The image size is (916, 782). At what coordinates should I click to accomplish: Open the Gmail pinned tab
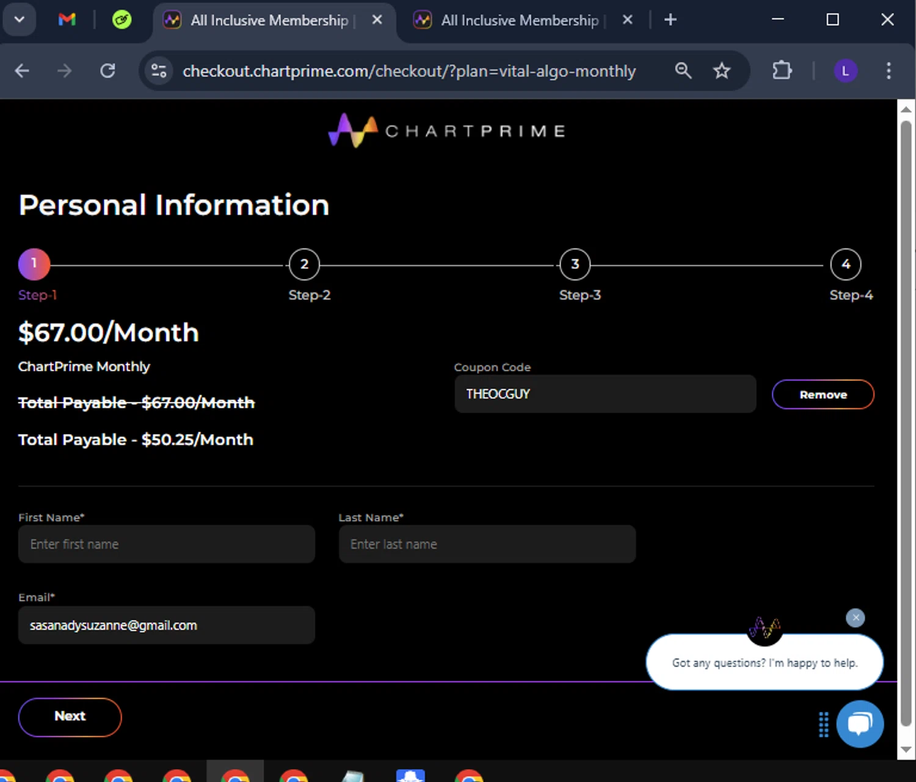(x=67, y=20)
